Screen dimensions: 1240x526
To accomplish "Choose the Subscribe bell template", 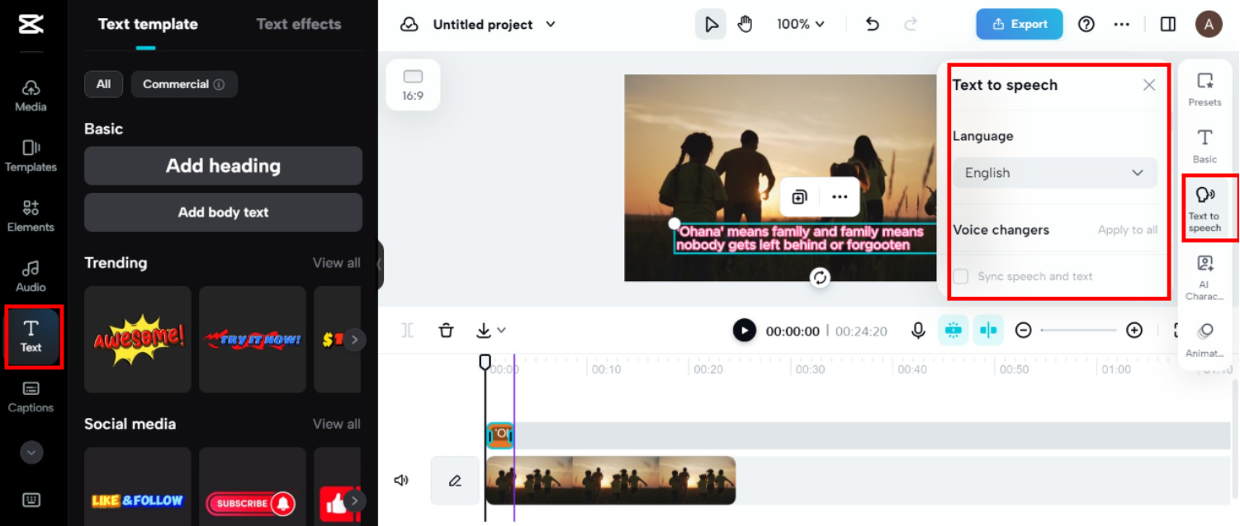I will (252, 486).
